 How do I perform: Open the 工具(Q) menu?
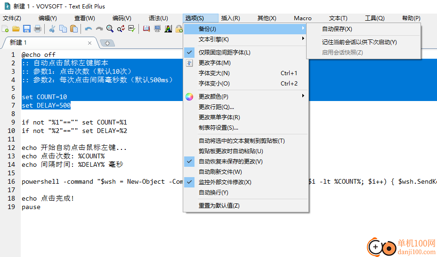(x=375, y=18)
